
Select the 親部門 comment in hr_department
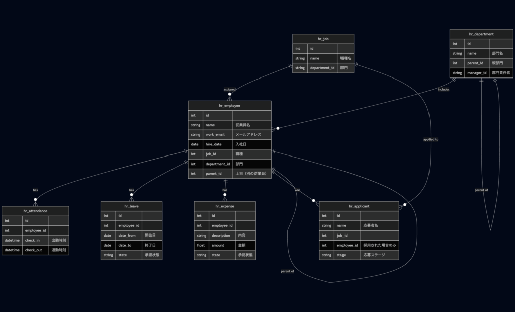[501, 63]
